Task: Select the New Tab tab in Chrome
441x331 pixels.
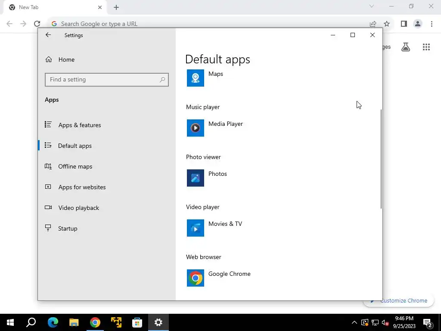Action: click(55, 7)
